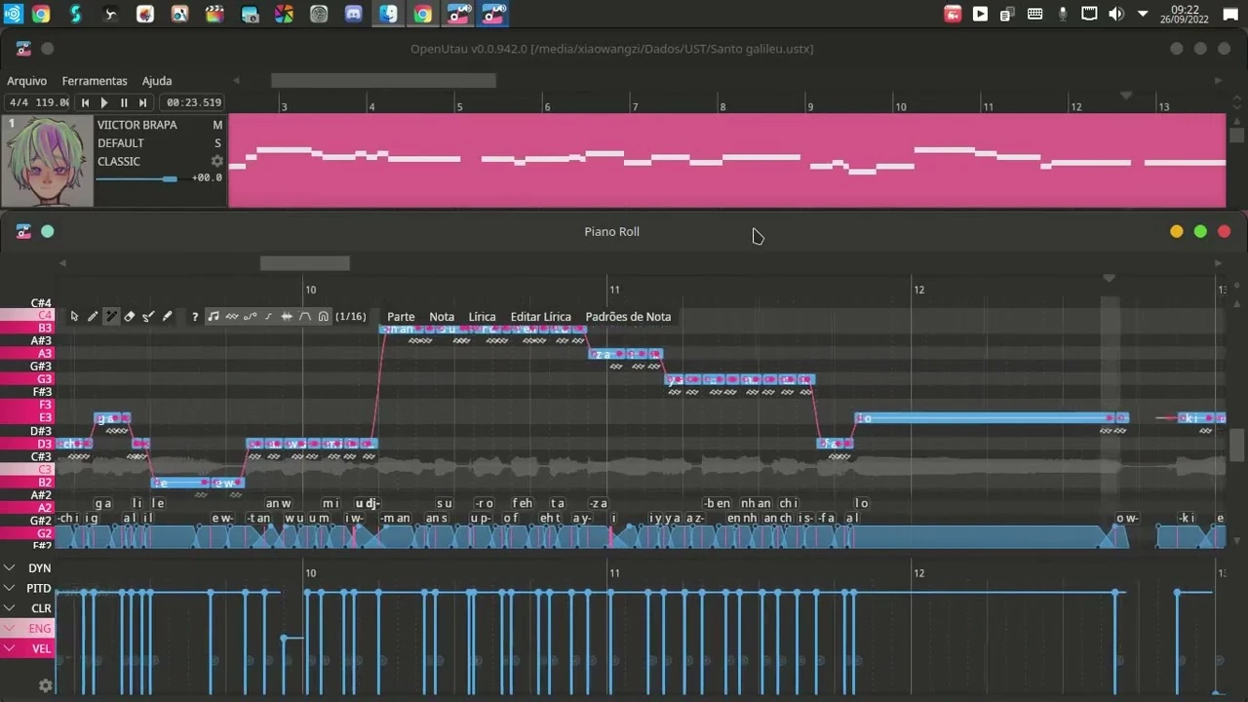The image size is (1248, 702).
Task: Open expression settings gear at bottom left
Action: [45, 685]
